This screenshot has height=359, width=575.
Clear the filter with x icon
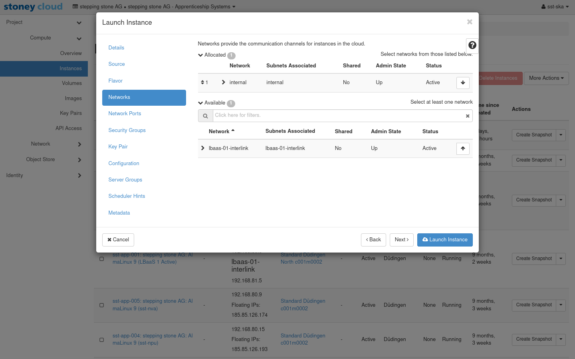tap(467, 116)
